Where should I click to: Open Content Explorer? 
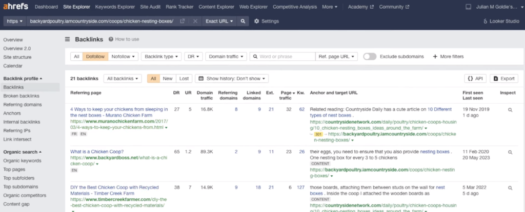[x=216, y=7]
